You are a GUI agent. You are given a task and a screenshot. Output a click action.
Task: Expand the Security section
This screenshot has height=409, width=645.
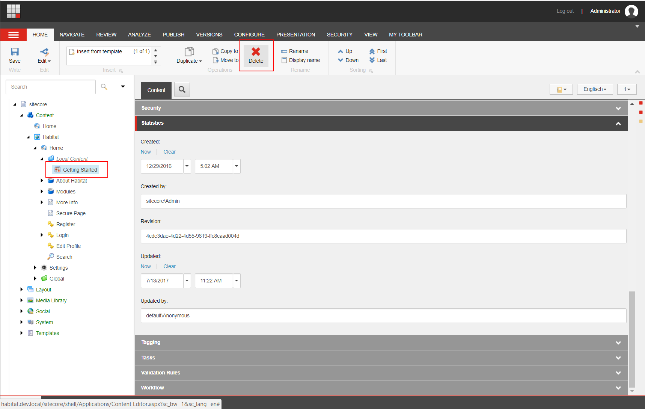pyautogui.click(x=381, y=108)
